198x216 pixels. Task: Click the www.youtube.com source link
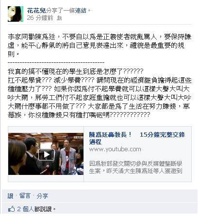point(115,149)
